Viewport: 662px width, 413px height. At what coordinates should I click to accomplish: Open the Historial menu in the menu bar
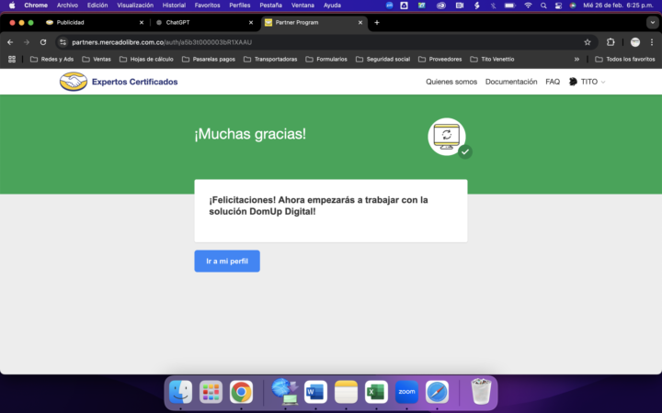[x=174, y=6]
